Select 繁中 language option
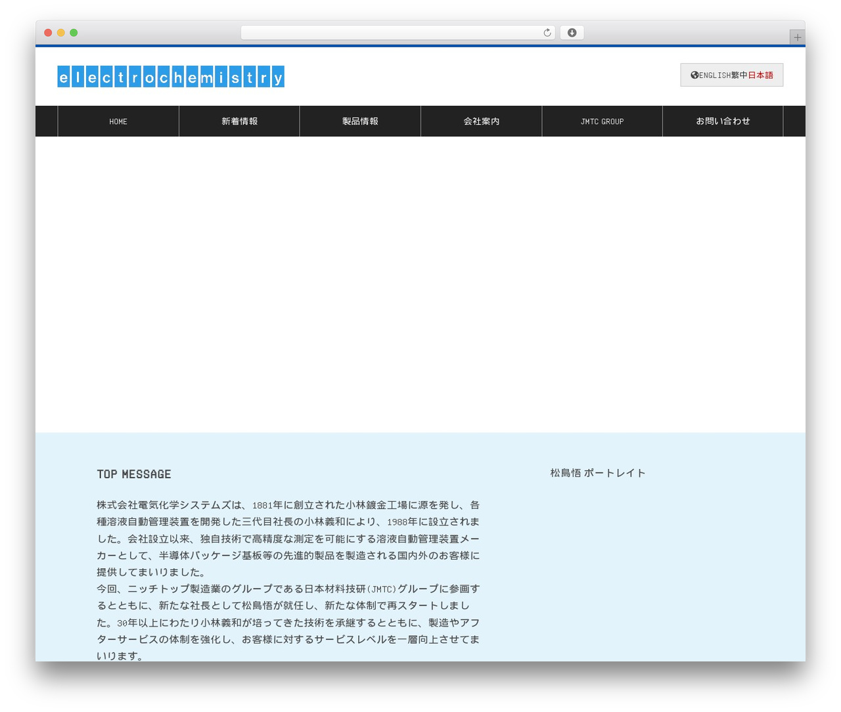This screenshot has height=712, width=841. click(739, 76)
